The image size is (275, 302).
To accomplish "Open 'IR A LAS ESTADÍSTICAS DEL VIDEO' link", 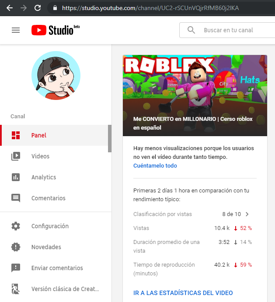I will tap(183, 293).
